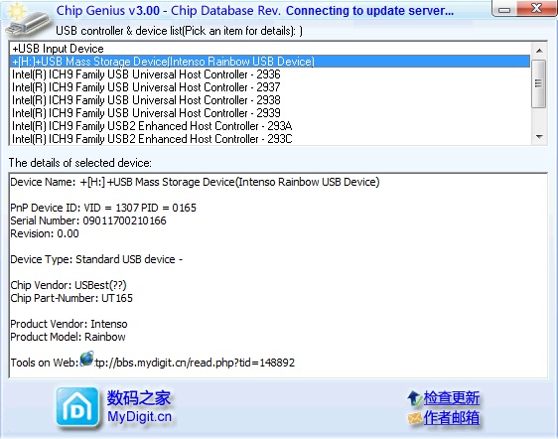Click the 数码之家 Chinese title link
This screenshot has width=558, height=439.
139,397
